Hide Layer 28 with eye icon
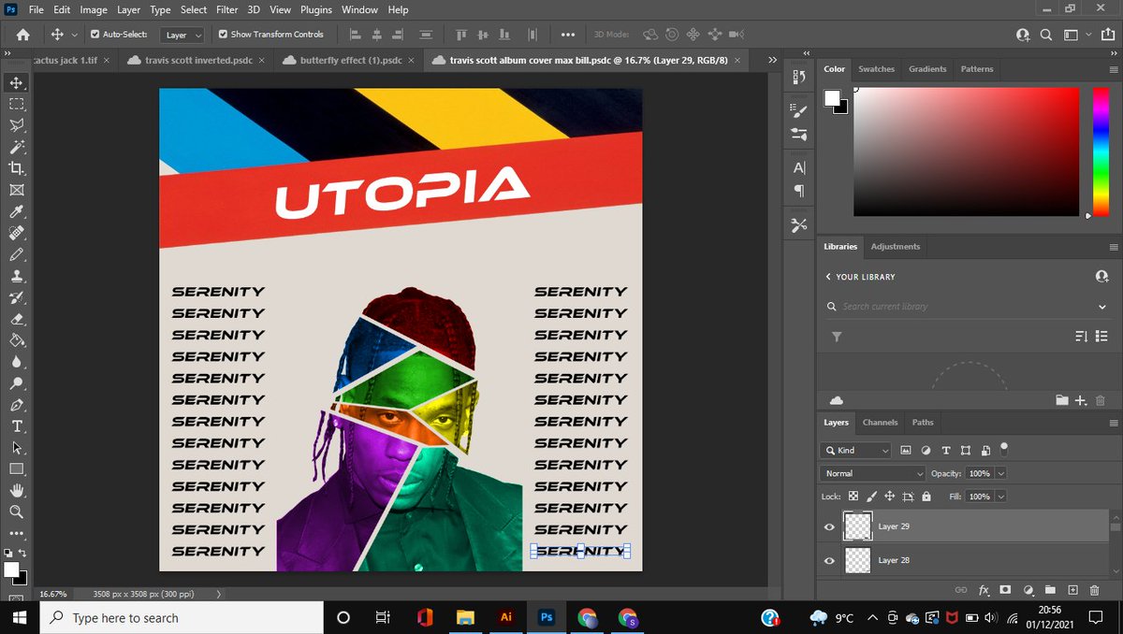This screenshot has height=634, width=1123. coord(829,560)
